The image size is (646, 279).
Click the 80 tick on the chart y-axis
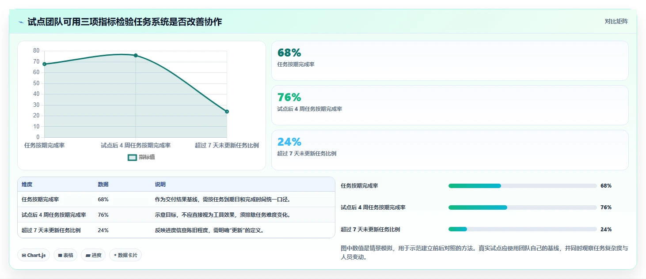36,51
